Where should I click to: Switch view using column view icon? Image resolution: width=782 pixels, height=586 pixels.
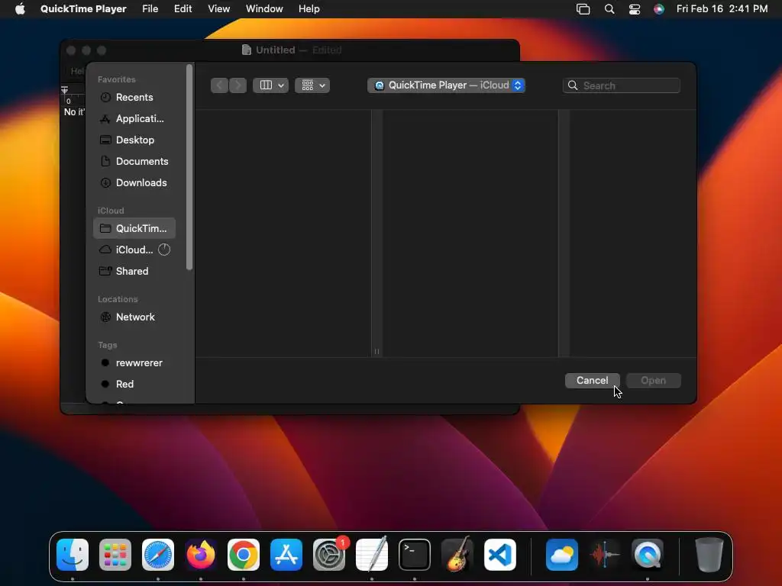click(x=266, y=85)
